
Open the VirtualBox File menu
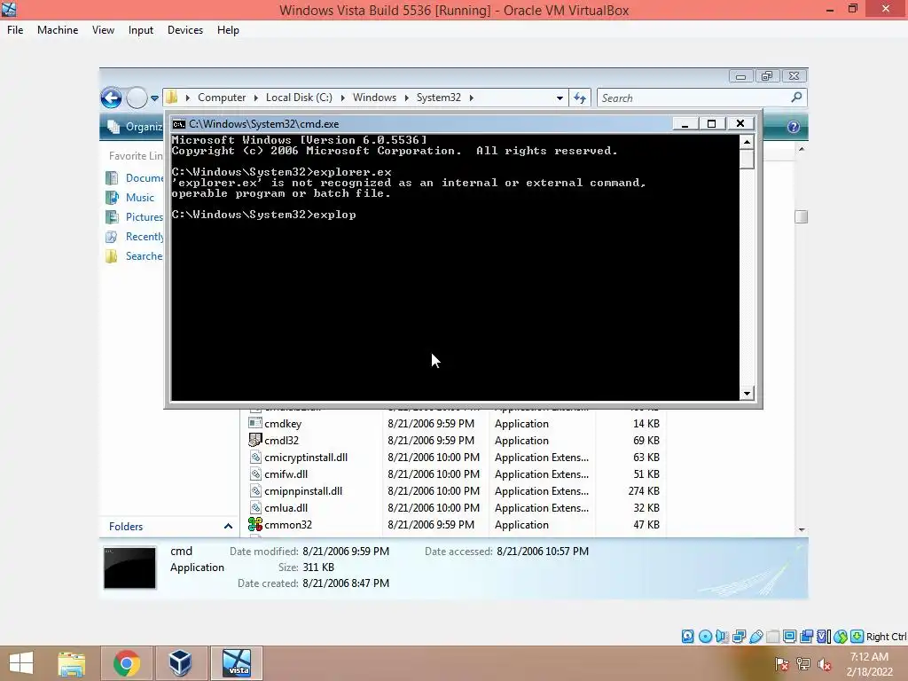tap(15, 30)
